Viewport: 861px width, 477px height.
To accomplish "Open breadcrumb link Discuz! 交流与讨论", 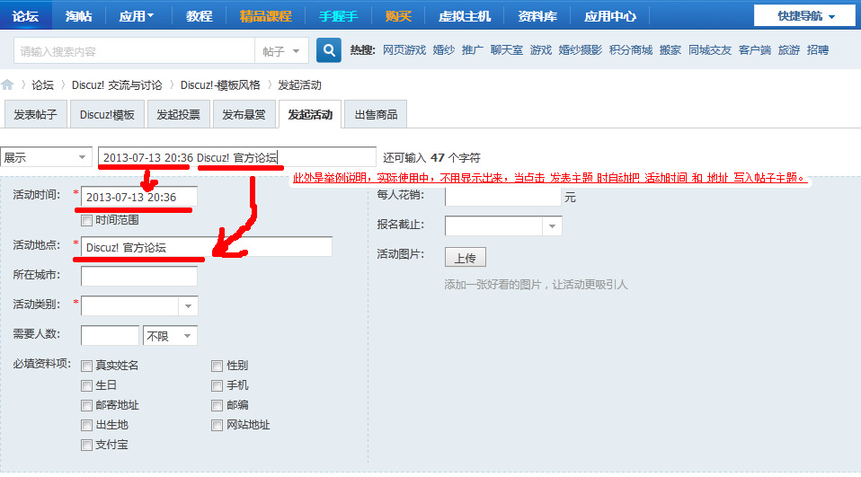I will pos(117,85).
